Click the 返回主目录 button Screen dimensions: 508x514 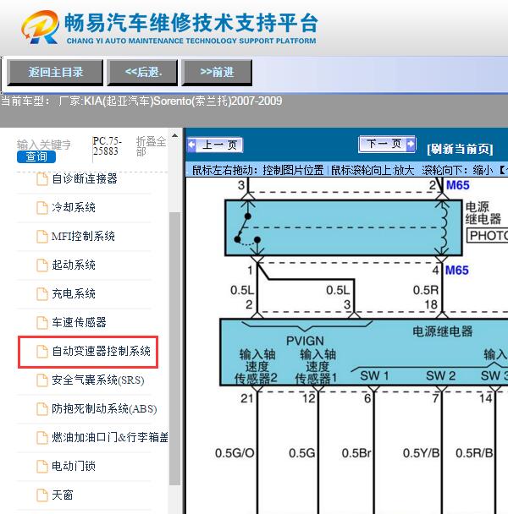click(x=55, y=73)
